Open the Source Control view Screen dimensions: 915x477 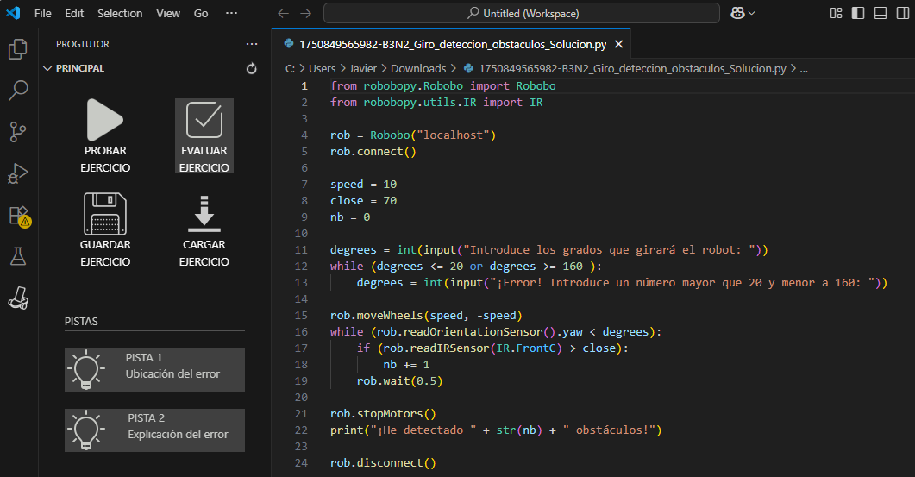(18, 131)
